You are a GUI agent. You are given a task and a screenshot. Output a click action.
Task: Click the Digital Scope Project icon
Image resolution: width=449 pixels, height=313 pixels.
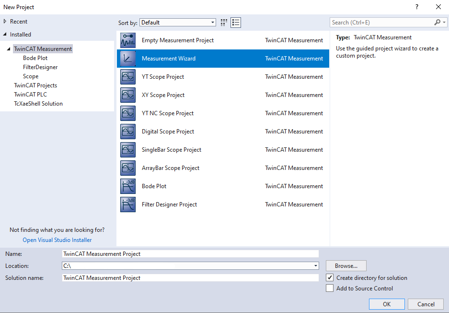pyautogui.click(x=128, y=132)
